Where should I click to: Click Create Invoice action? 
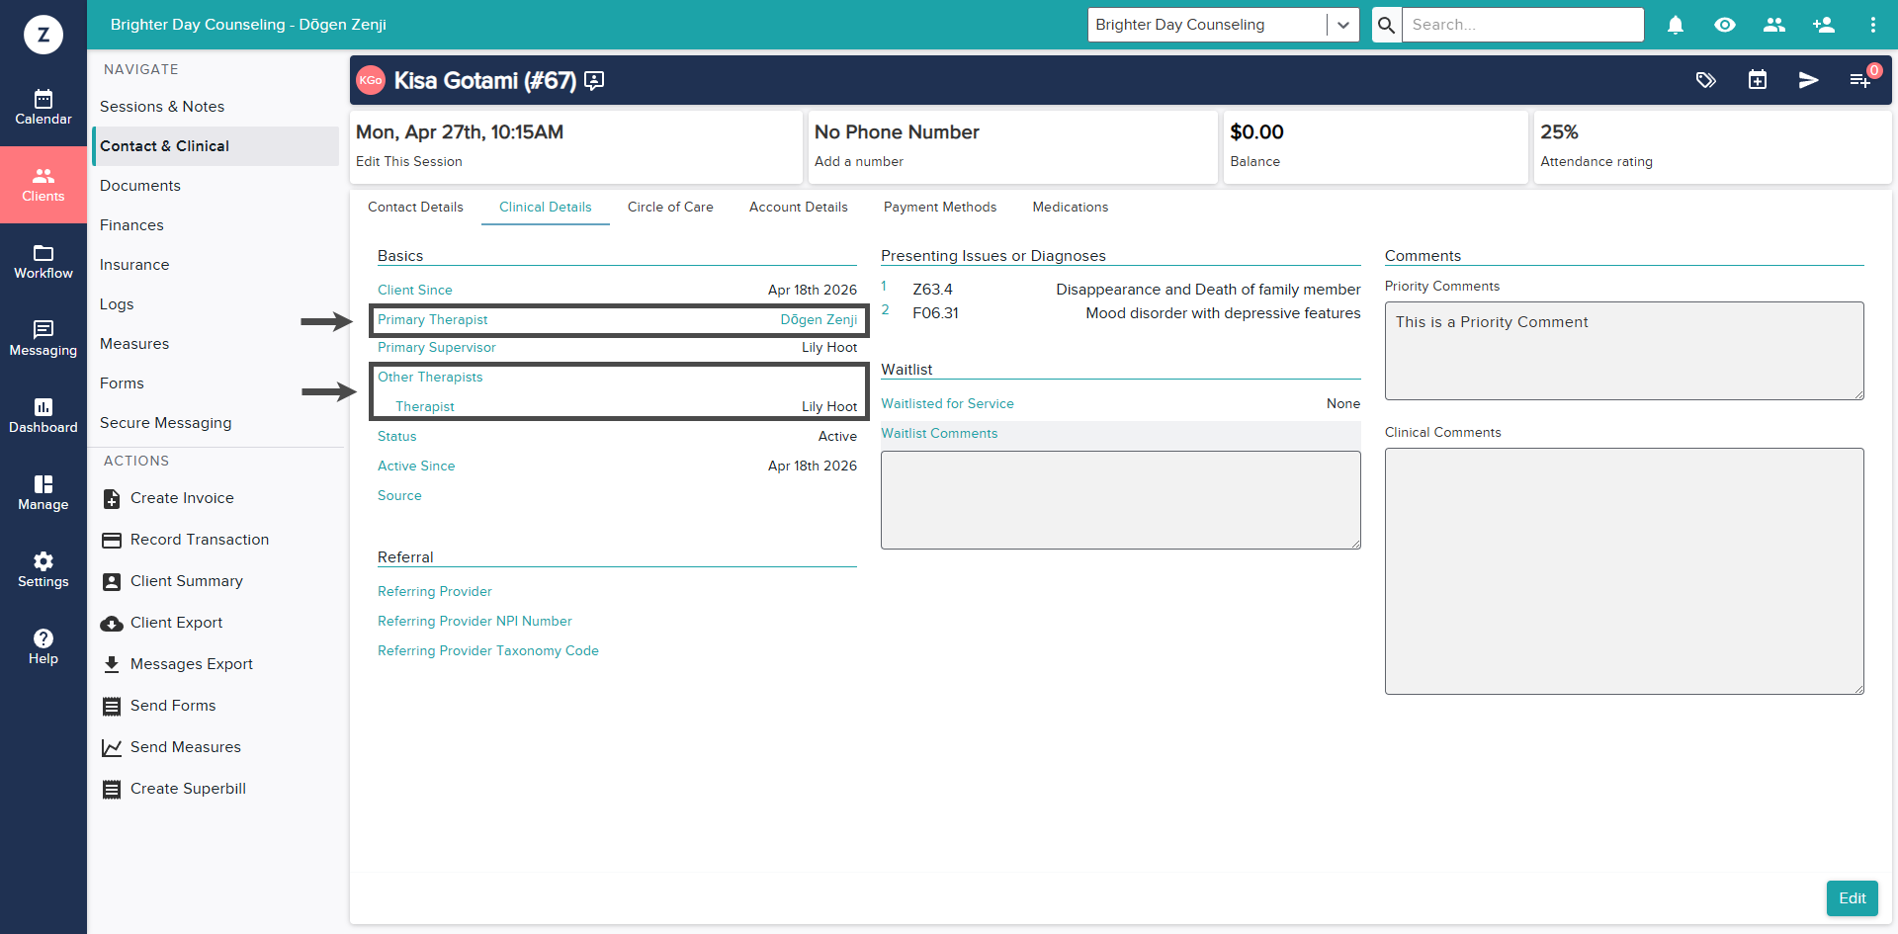coord(168,498)
